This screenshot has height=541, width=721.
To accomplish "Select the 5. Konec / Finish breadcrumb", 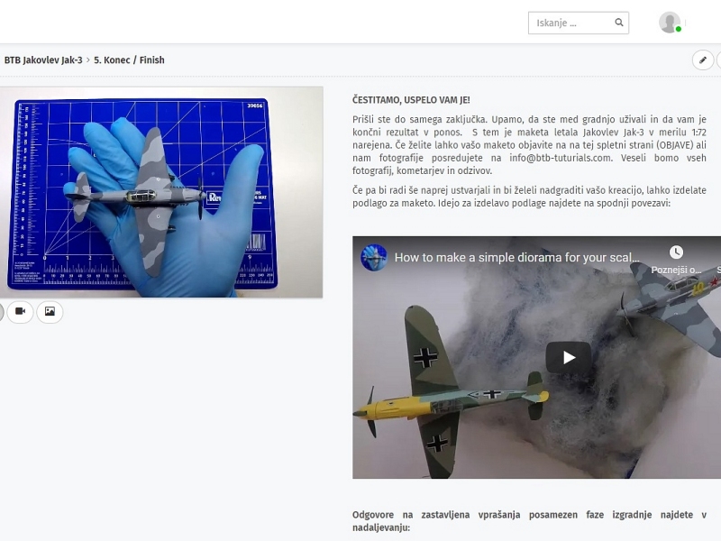I will (x=129, y=60).
